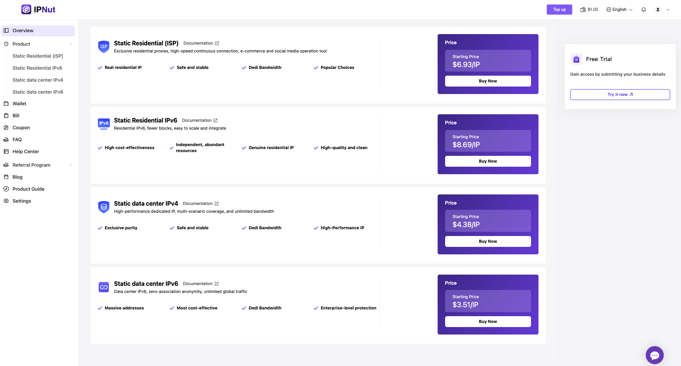Click the infinity icon for data center IPv6
The image size is (681, 366).
point(104,287)
